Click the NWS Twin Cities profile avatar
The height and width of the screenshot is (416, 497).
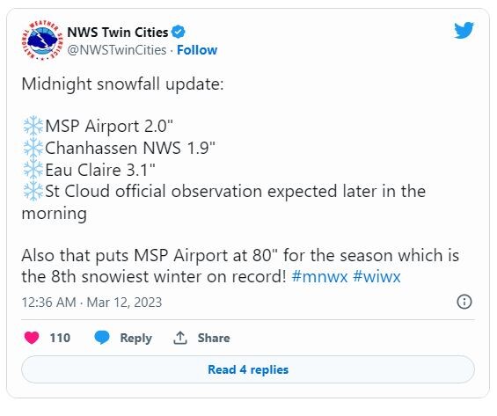pos(42,40)
